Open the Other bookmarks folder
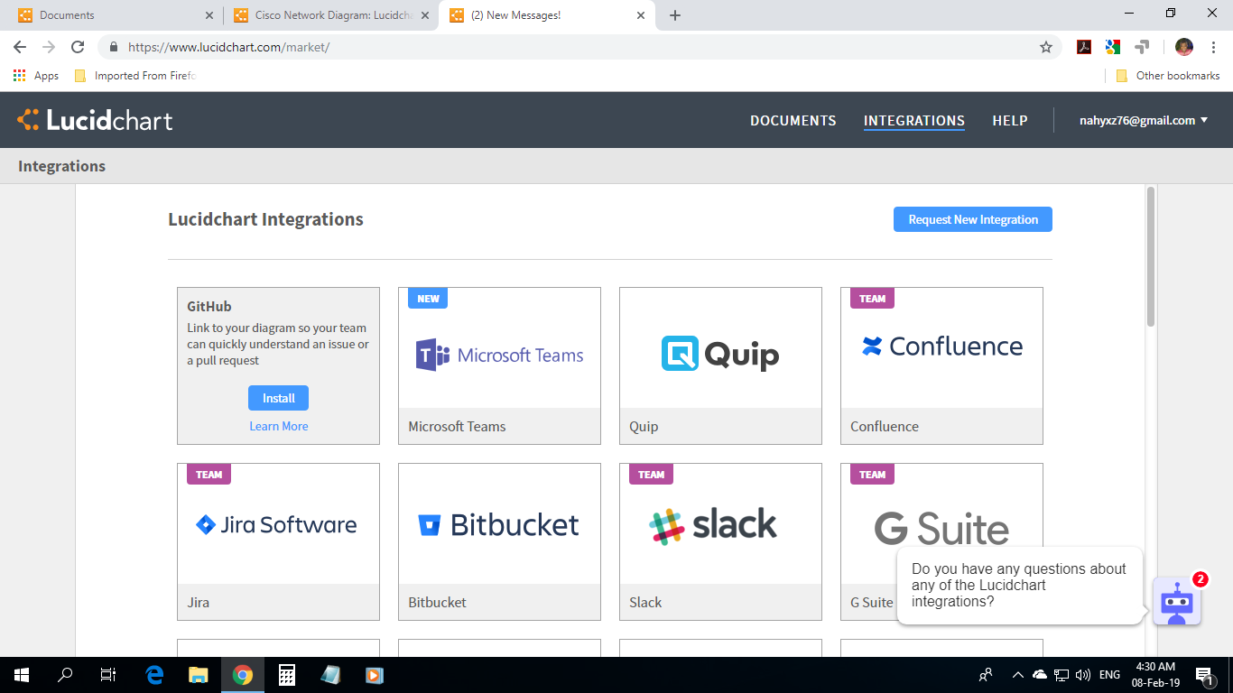This screenshot has width=1233, height=693. click(1168, 76)
